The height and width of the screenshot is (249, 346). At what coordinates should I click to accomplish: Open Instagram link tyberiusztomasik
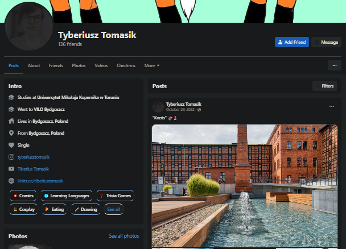(34, 157)
